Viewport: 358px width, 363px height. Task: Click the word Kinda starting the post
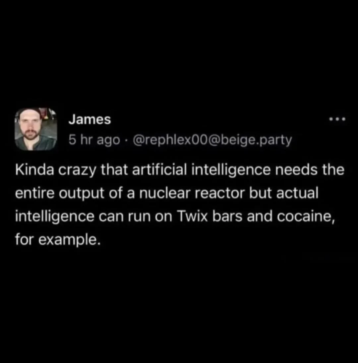coord(34,170)
